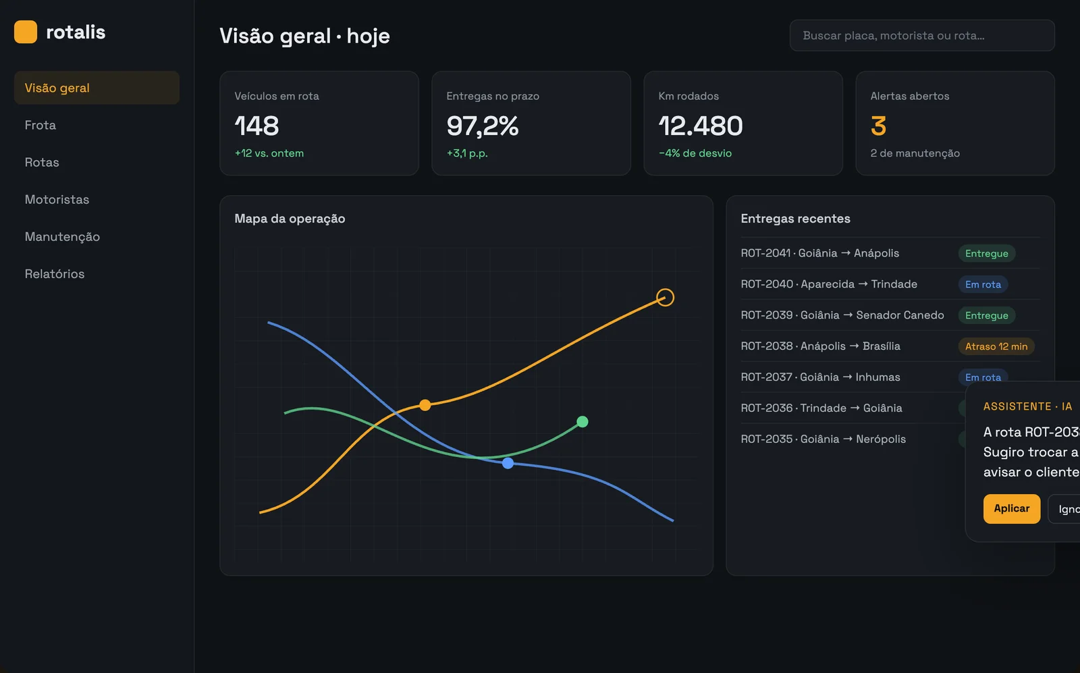The height and width of the screenshot is (673, 1080).
Task: Click the Atraso 12 min badge
Action: [996, 346]
